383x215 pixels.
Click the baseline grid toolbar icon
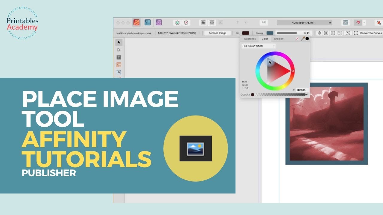click(x=346, y=22)
